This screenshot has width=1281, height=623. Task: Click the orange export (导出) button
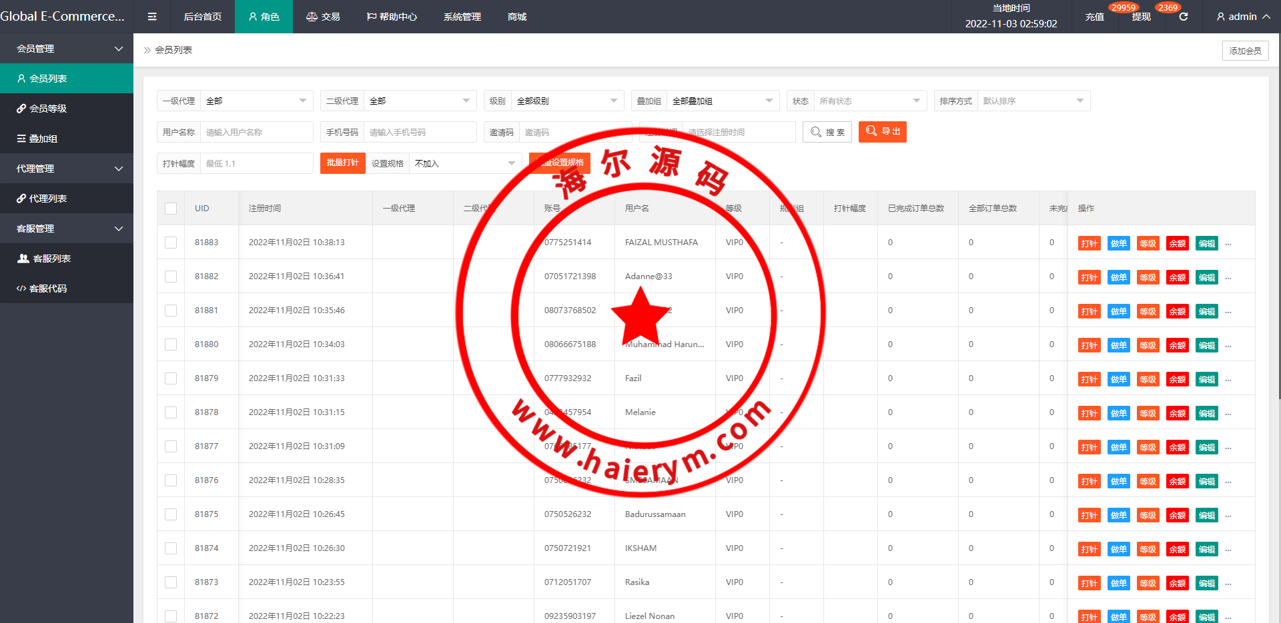point(882,132)
